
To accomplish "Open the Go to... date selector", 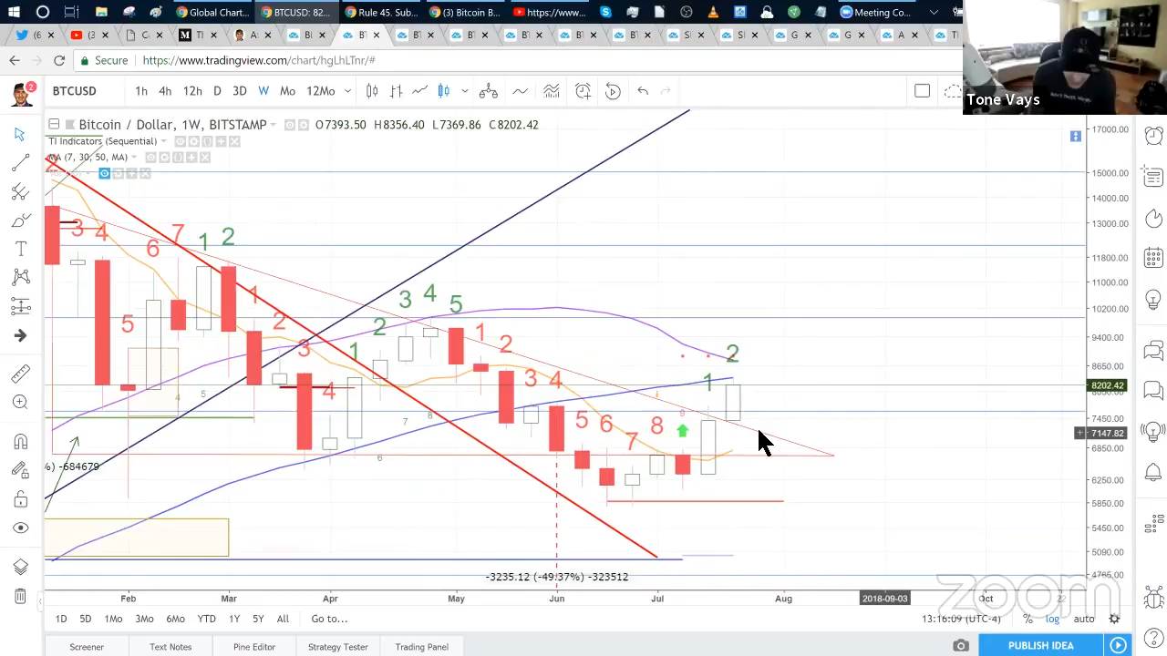I will click(x=329, y=619).
